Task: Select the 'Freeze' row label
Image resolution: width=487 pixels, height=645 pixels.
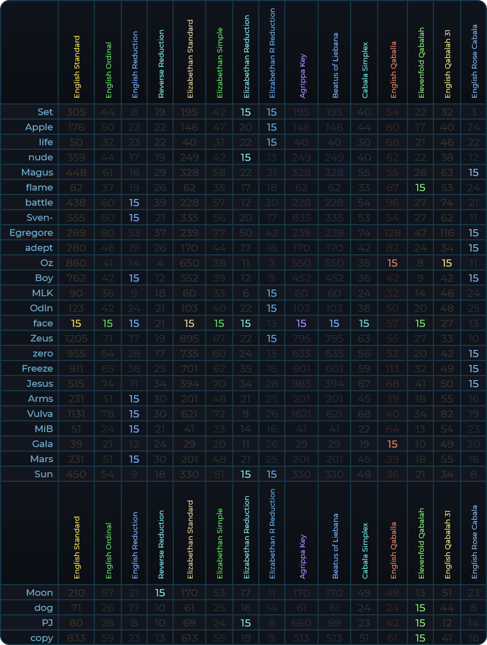Action: point(37,368)
